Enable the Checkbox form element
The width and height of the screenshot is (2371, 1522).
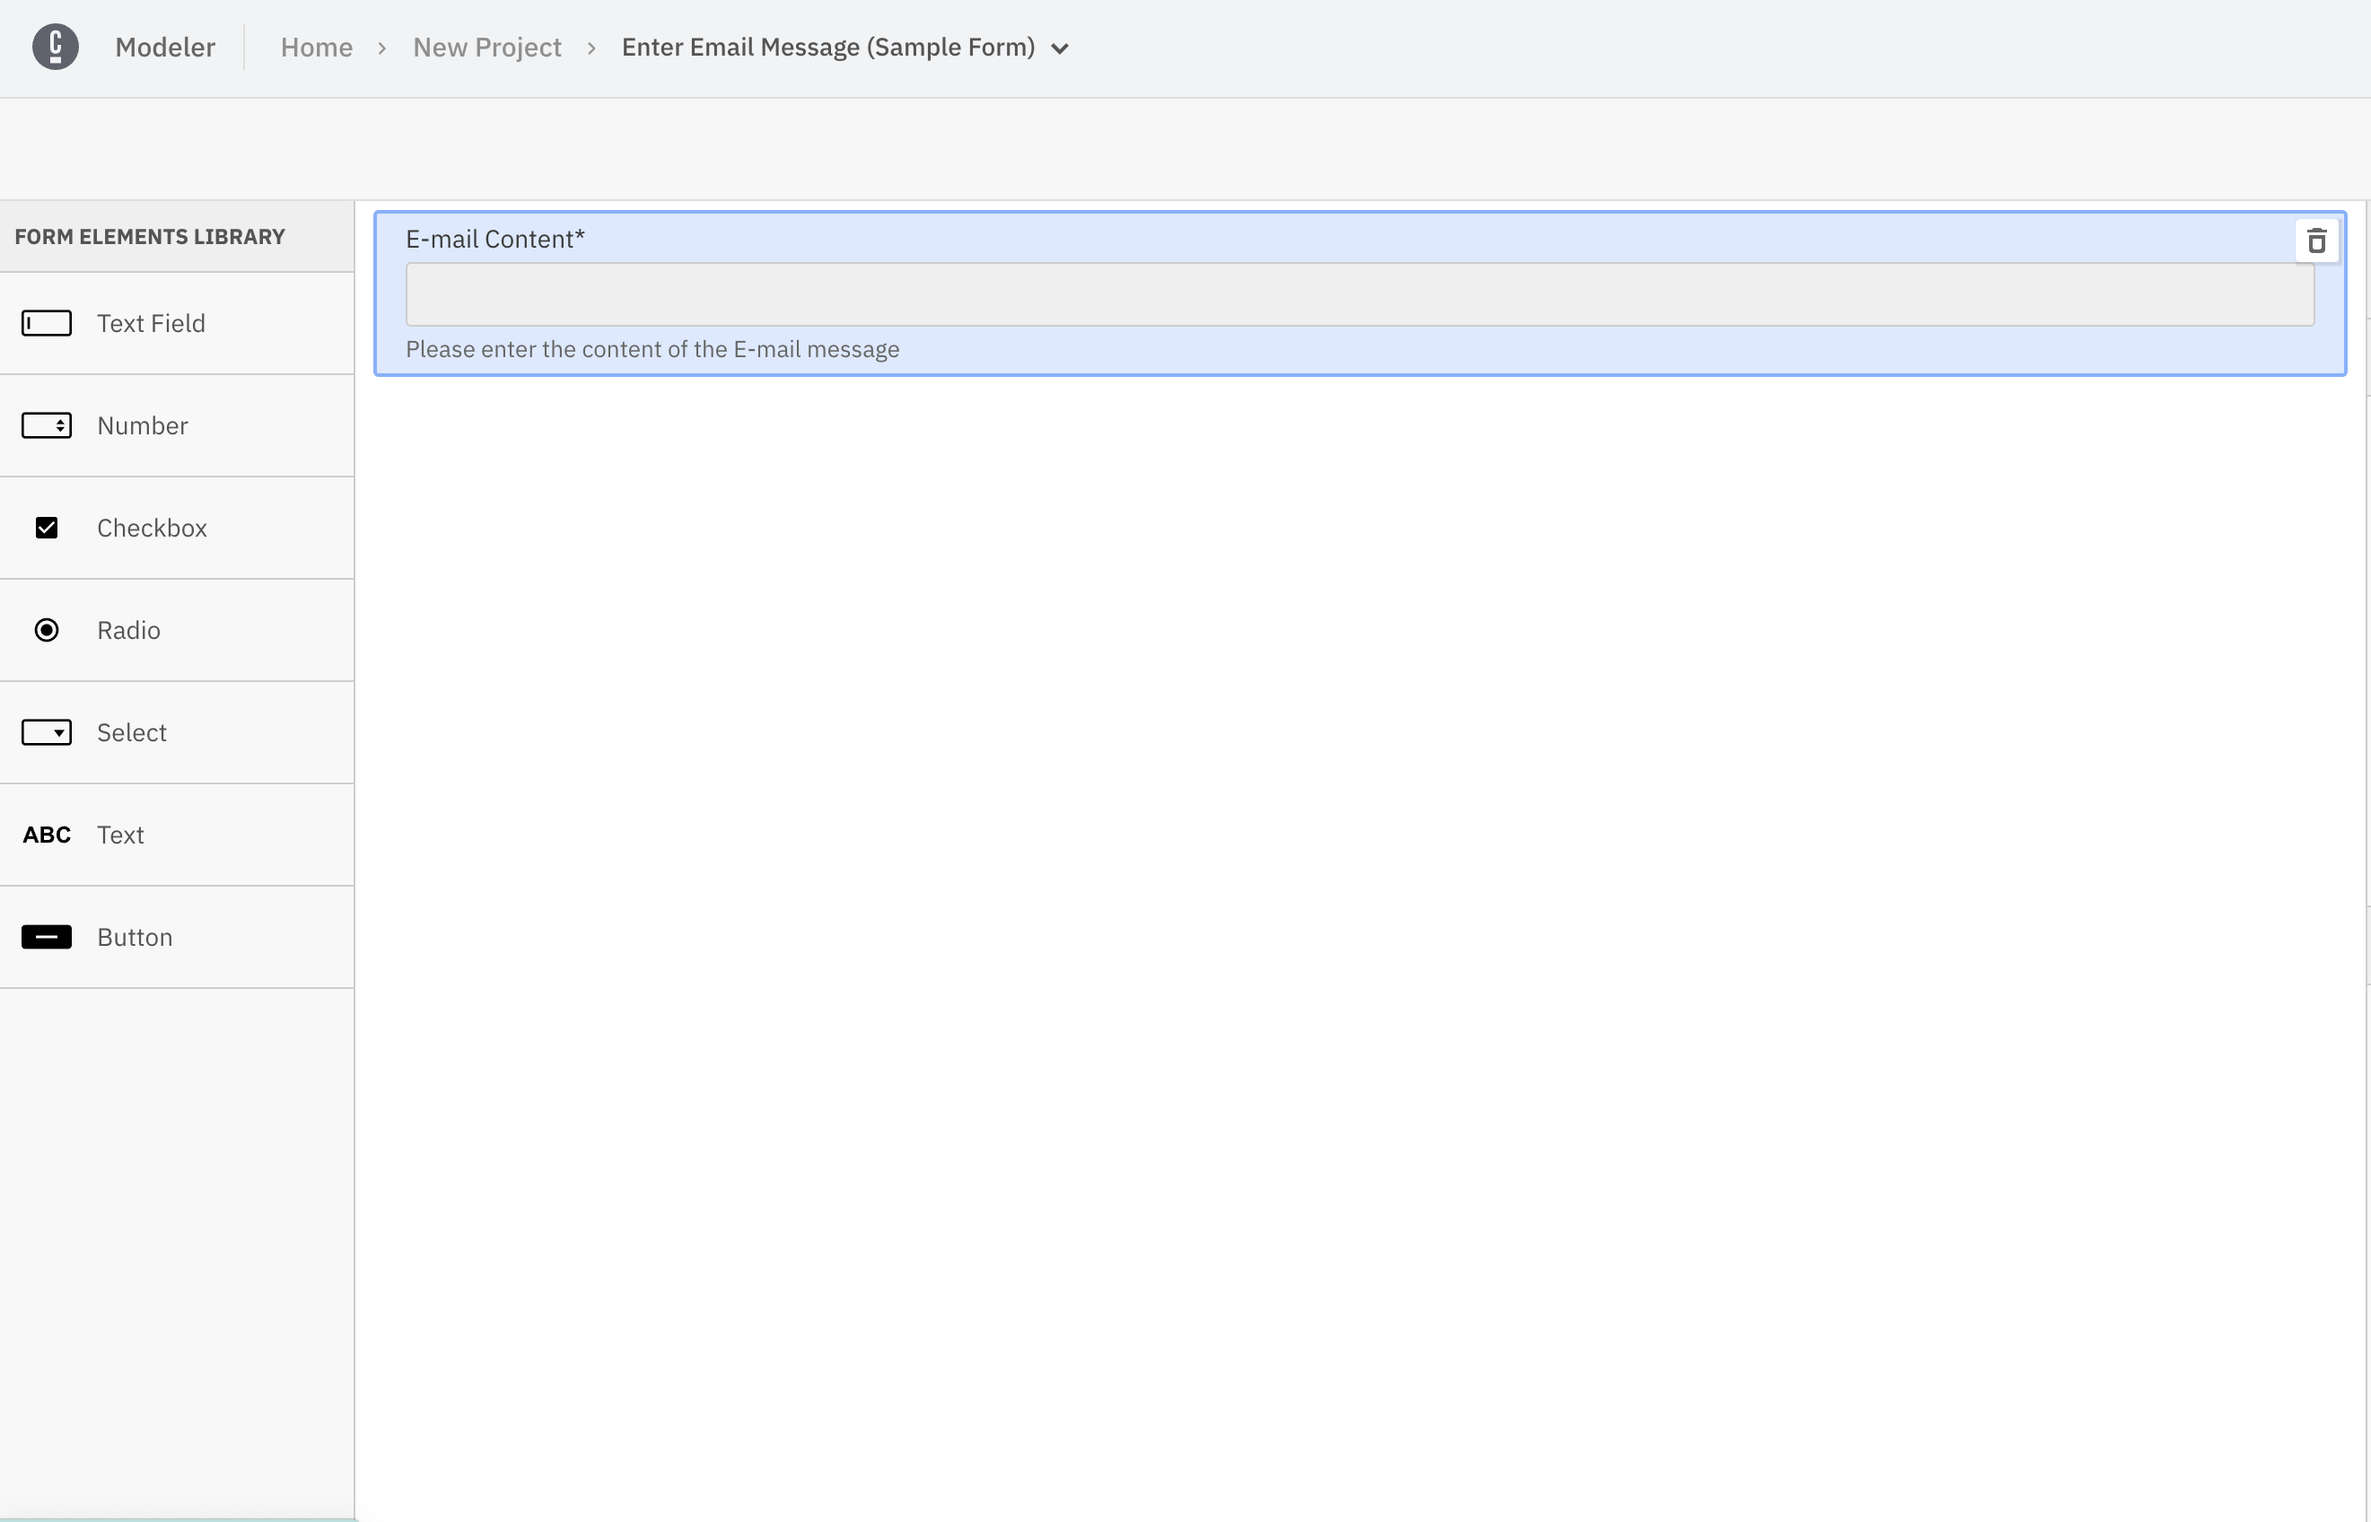[176, 527]
